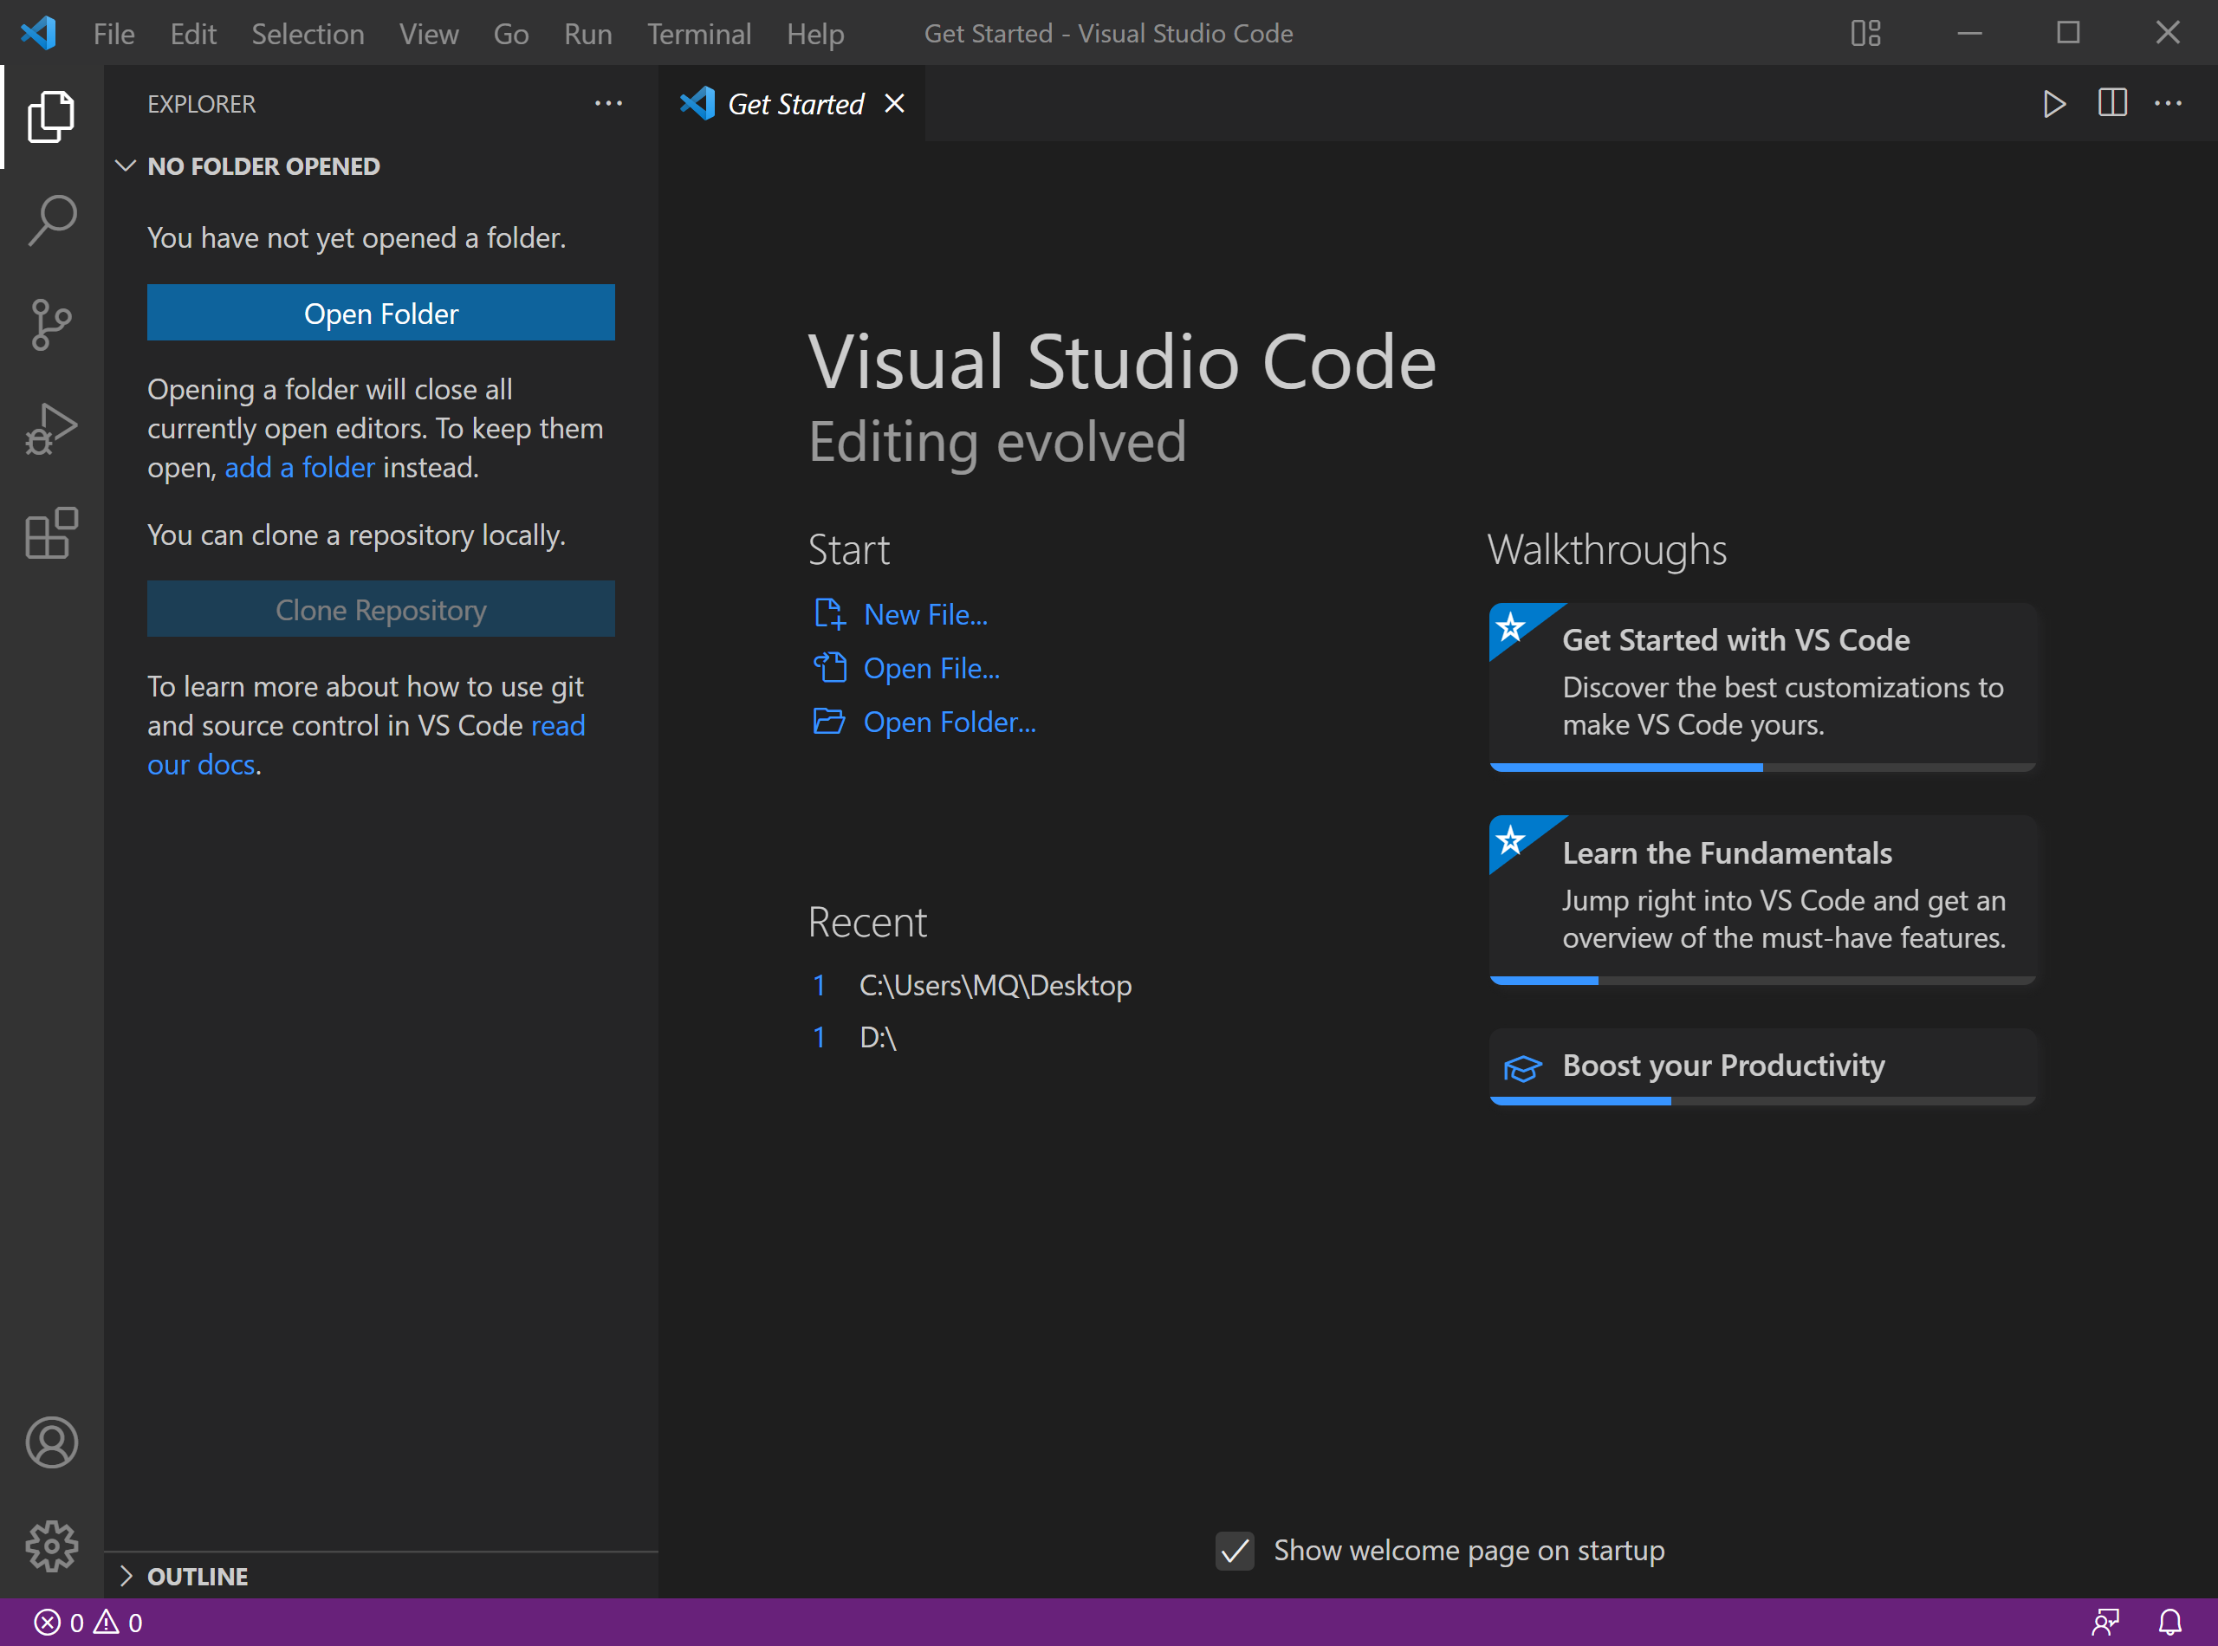Screen dimensions: 2218x1646
Task: Click the Open File icon under Start
Action: (829, 668)
